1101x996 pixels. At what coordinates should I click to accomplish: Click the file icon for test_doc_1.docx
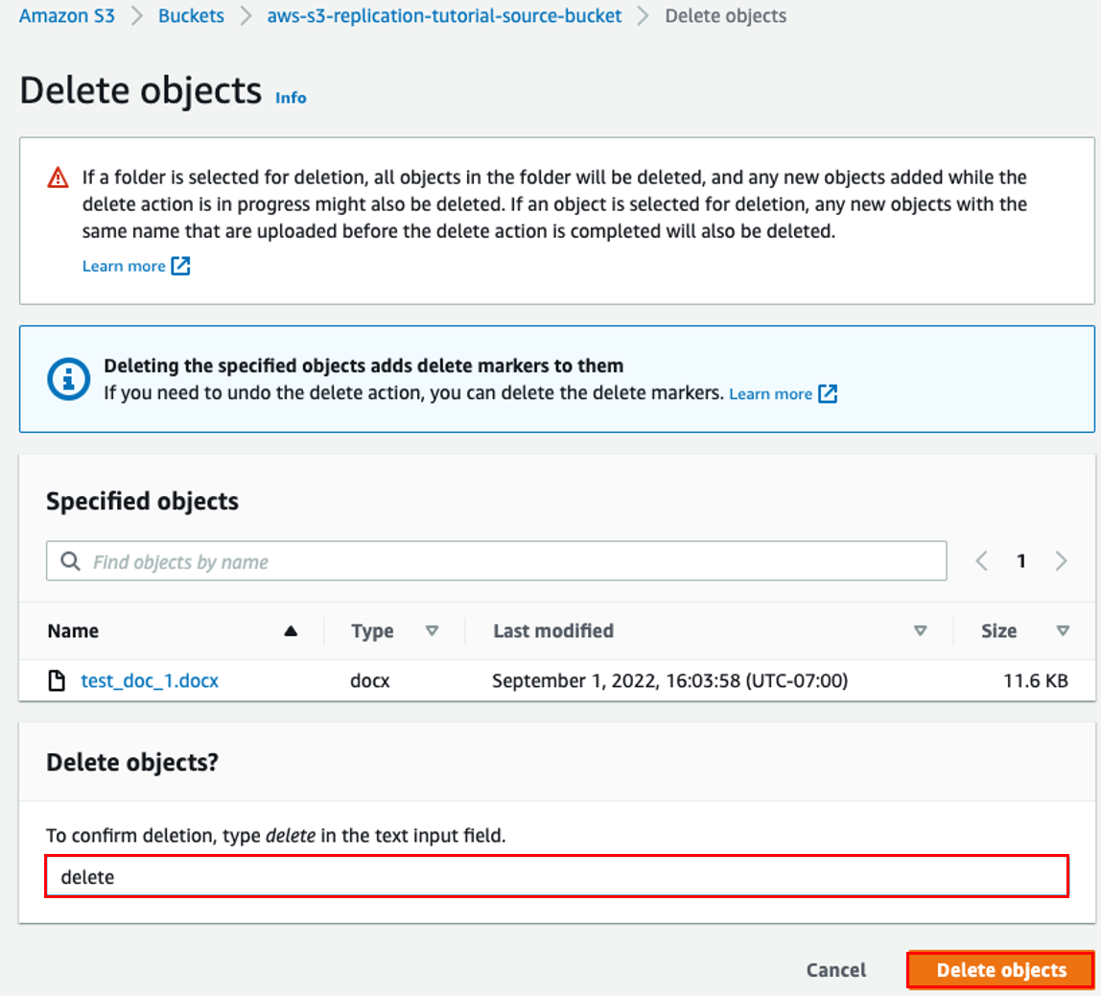(57, 680)
